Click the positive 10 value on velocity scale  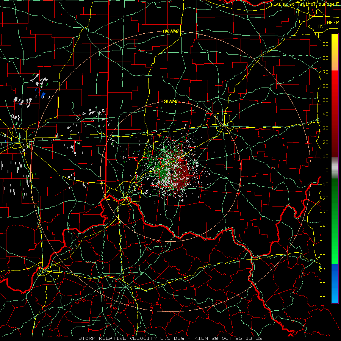tap(325, 156)
